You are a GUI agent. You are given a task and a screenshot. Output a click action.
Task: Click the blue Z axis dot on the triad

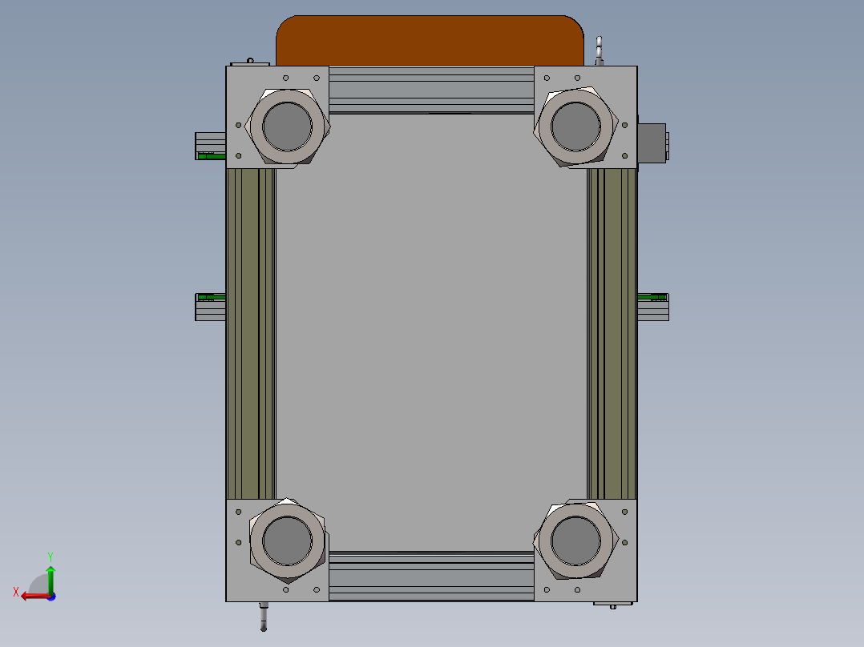point(51,597)
